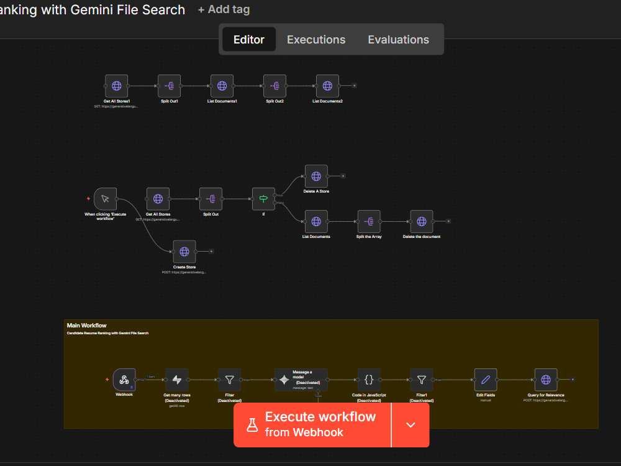The width and height of the screenshot is (621, 466).
Task: Add node after Create Store plus handle
Action: pos(211,251)
